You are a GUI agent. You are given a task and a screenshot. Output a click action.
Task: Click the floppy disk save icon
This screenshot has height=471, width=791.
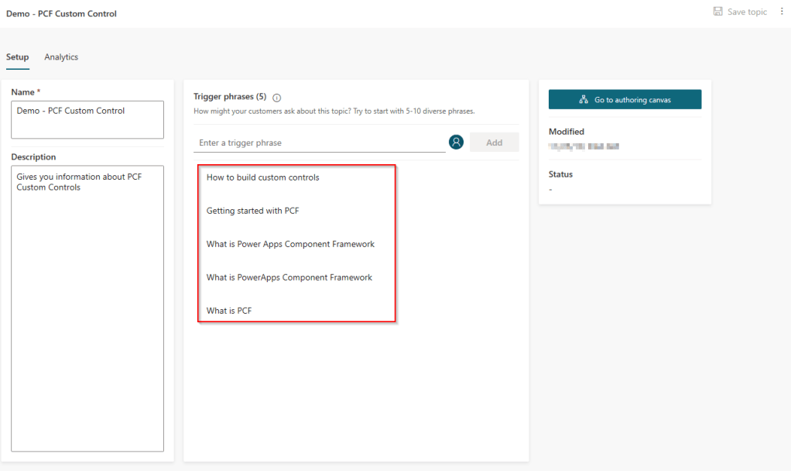click(718, 12)
